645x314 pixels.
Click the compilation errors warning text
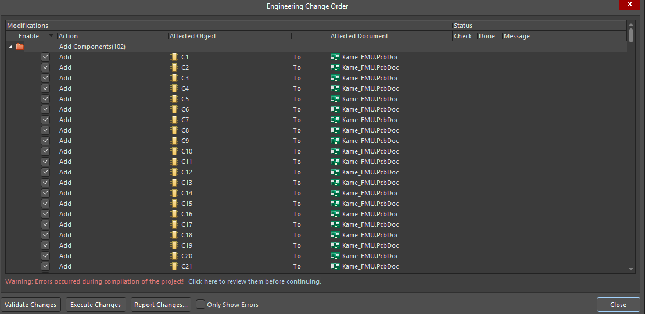(94, 282)
